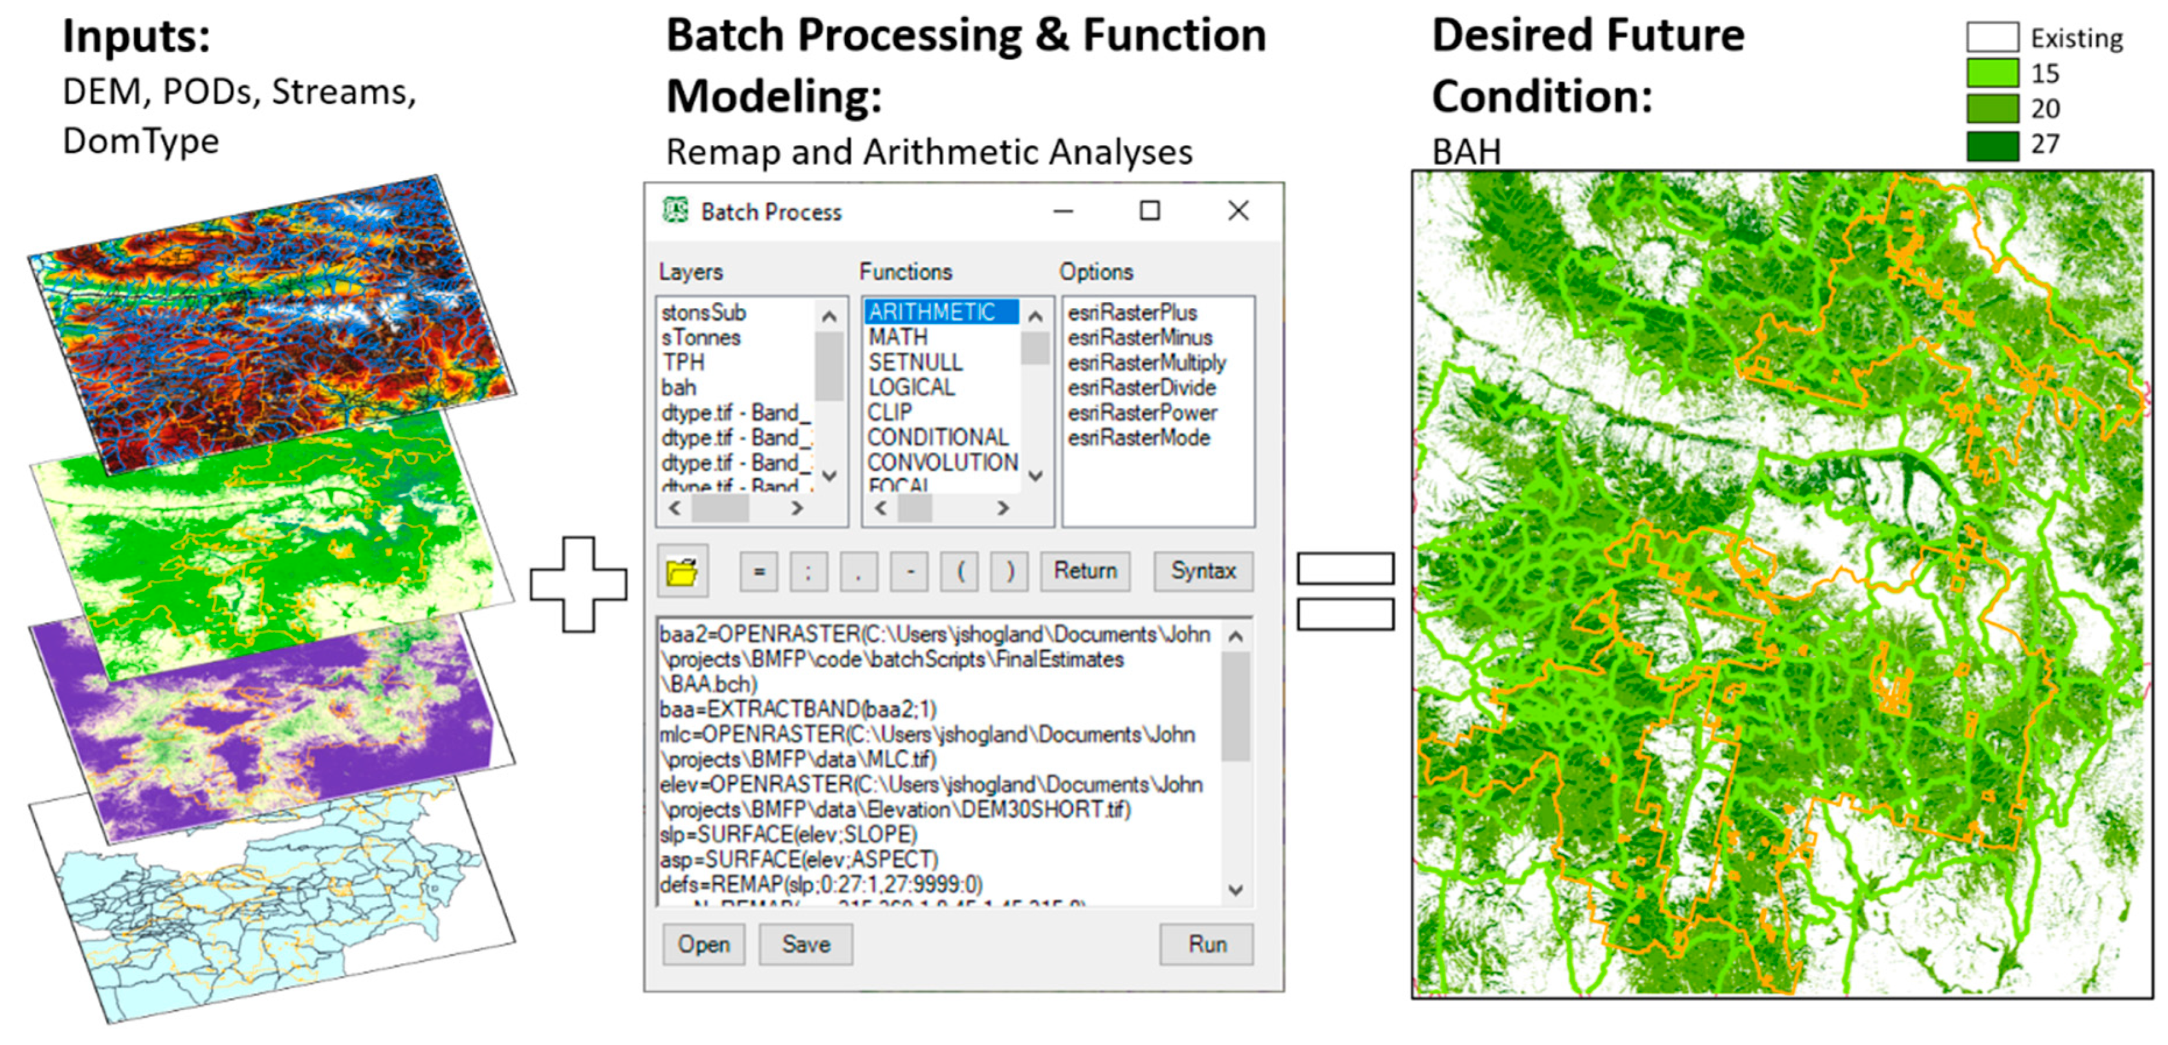Insert the close parenthesis button
This screenshot has height=1045, width=2168.
click(1010, 572)
